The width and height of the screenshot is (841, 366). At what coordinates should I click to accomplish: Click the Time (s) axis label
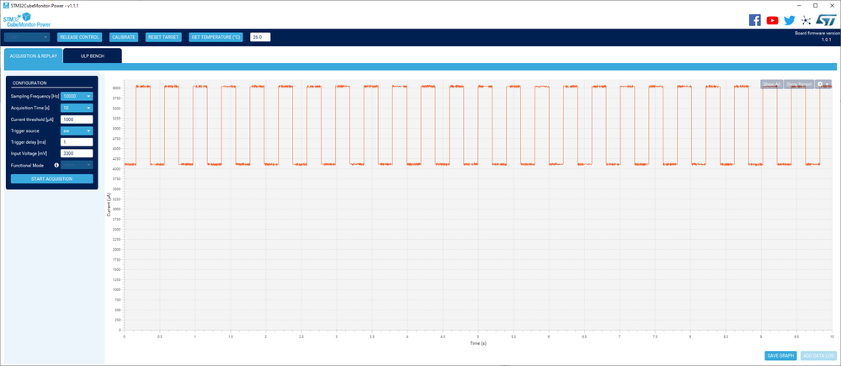point(478,343)
